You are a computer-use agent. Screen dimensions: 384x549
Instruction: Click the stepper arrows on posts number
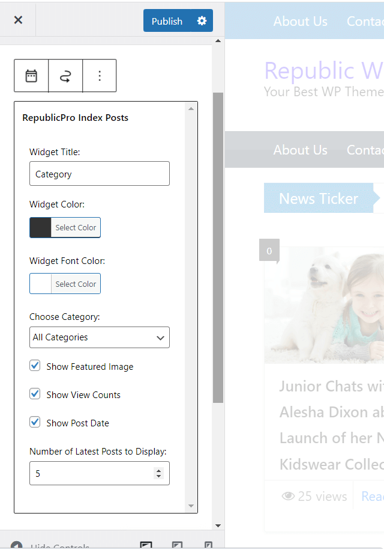coord(158,473)
